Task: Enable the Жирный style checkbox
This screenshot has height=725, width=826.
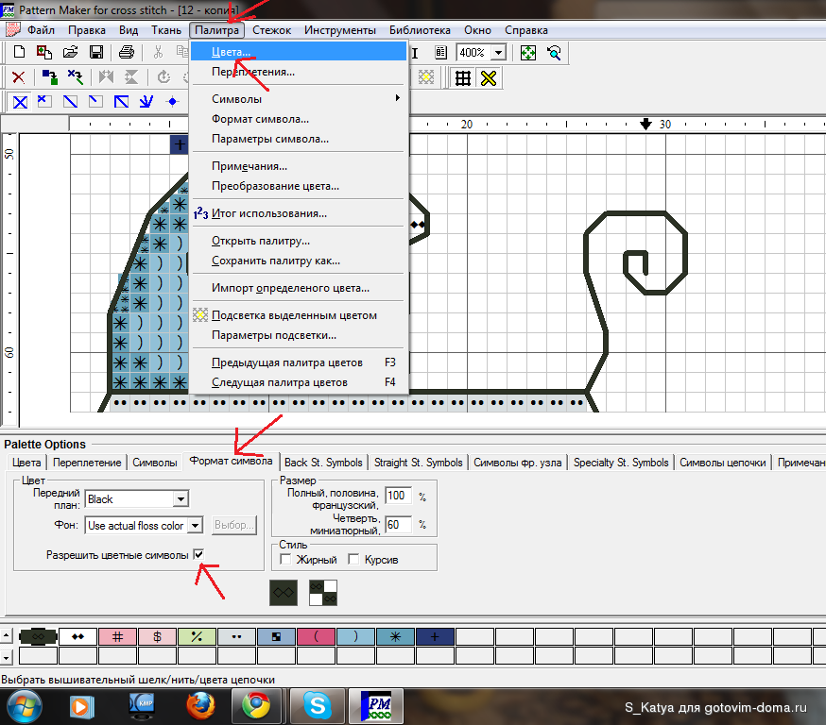Action: click(x=285, y=559)
